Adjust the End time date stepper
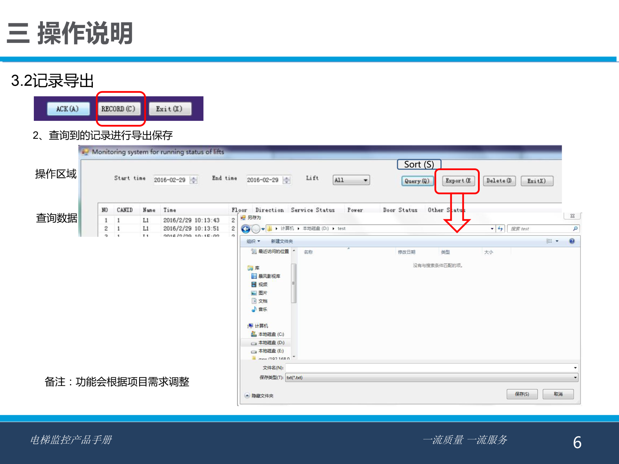This screenshot has height=464, width=619. click(287, 180)
